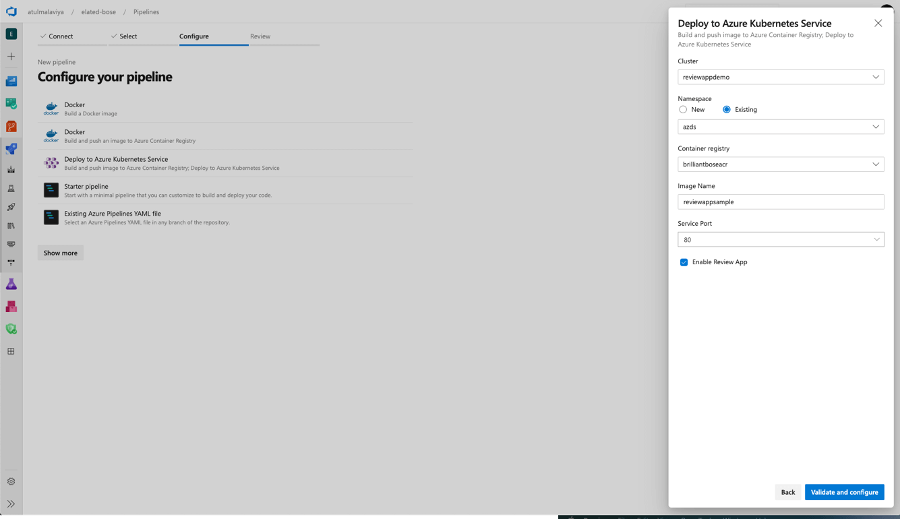Open the Azure DevOps home logo

(x=11, y=11)
